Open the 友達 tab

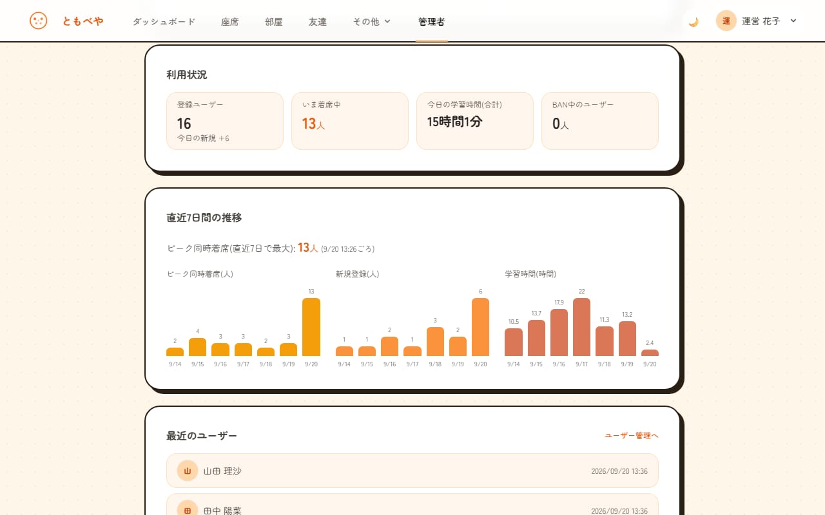click(318, 21)
